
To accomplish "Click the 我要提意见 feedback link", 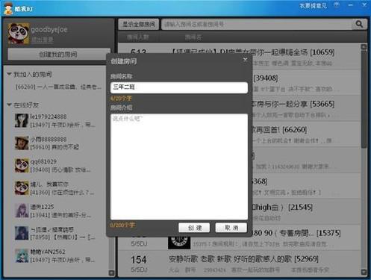I will tap(313, 6).
